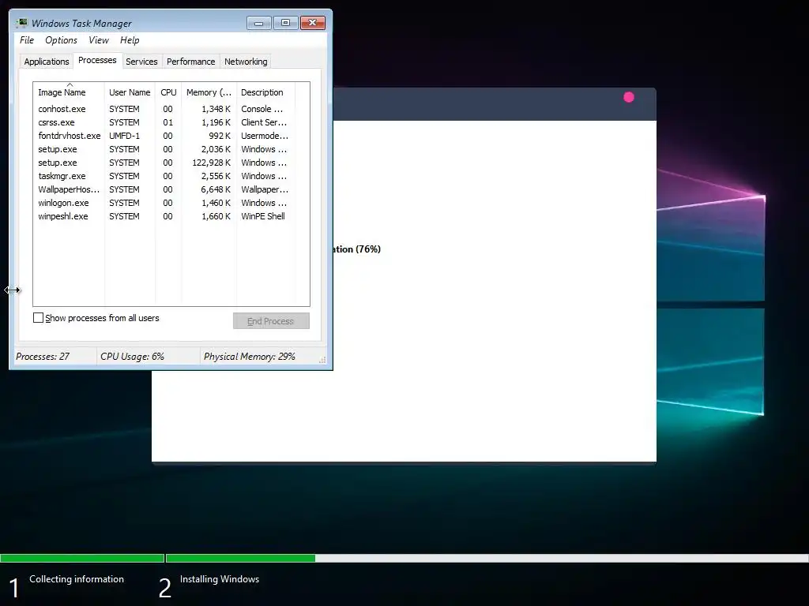The image size is (809, 606).
Task: Click Physical Memory: 29% in status bar
Action: click(249, 356)
